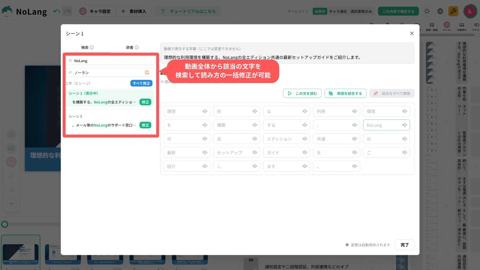Click the info icon next to 検索
The height and width of the screenshot is (270, 480).
tap(92, 47)
